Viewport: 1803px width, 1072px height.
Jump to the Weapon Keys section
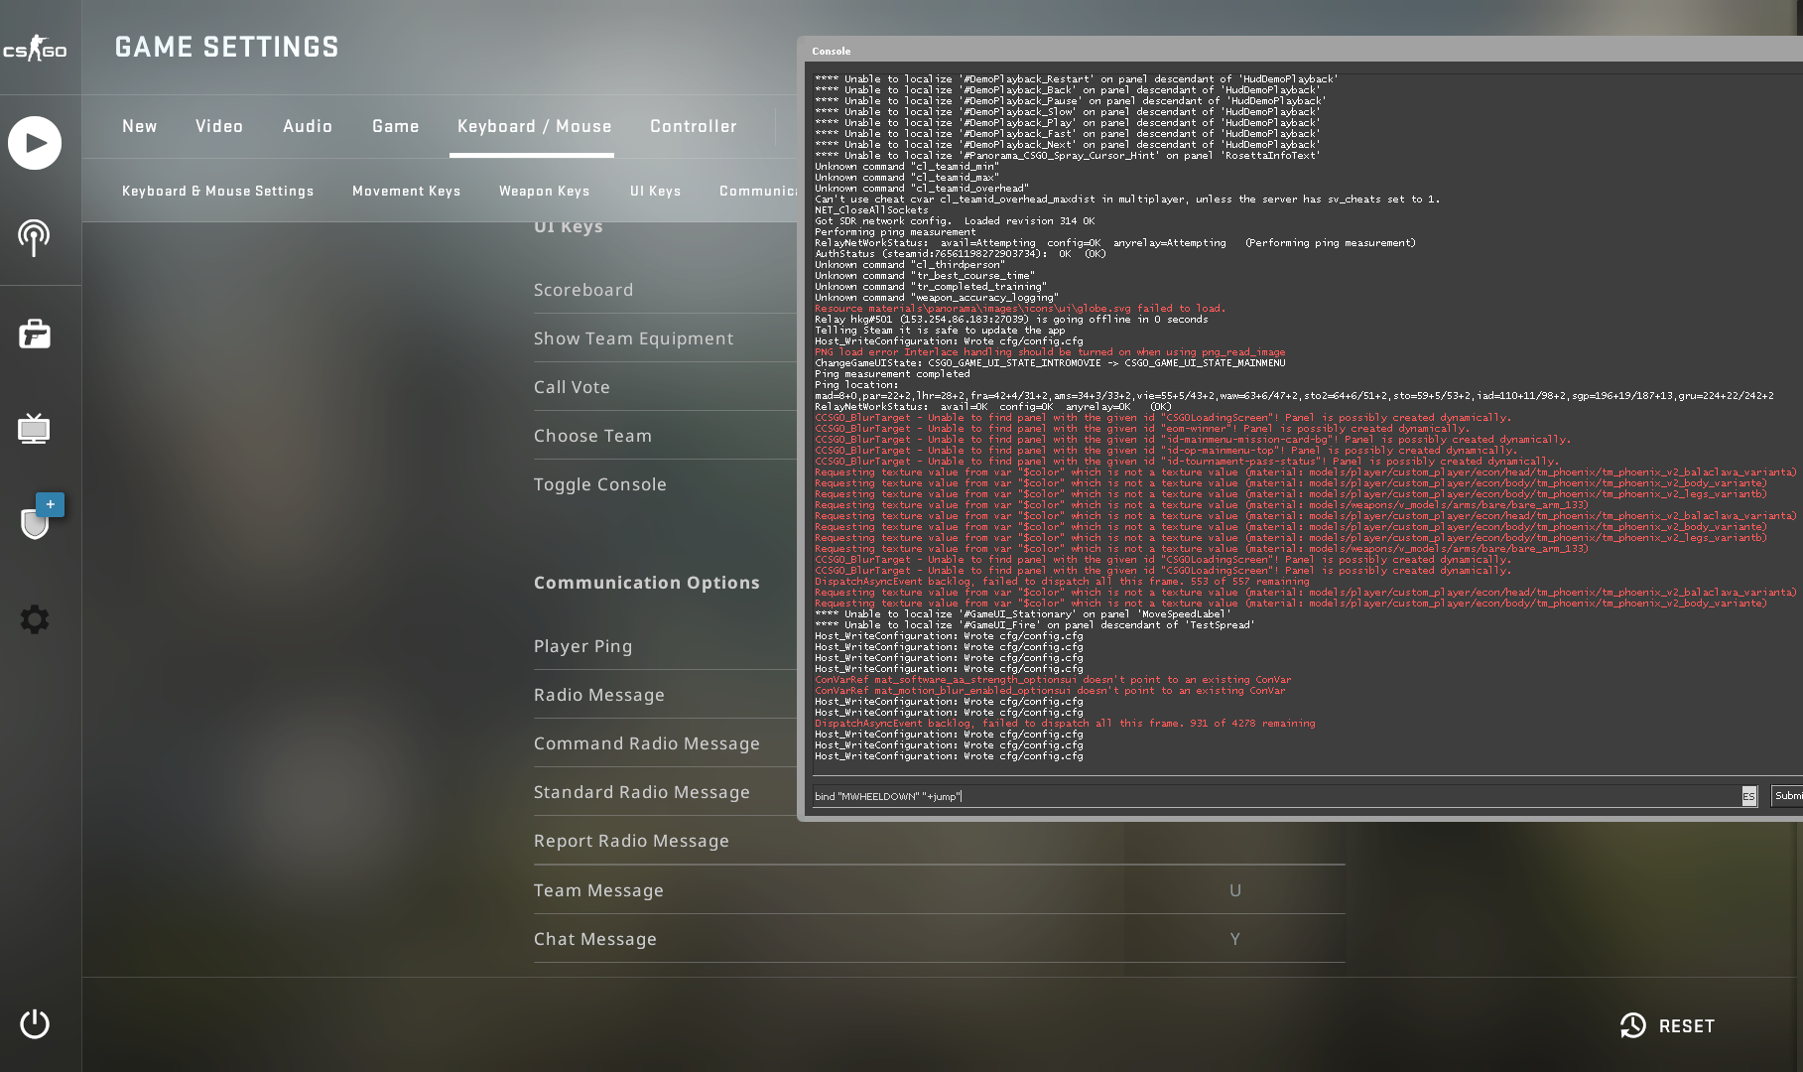coord(544,191)
